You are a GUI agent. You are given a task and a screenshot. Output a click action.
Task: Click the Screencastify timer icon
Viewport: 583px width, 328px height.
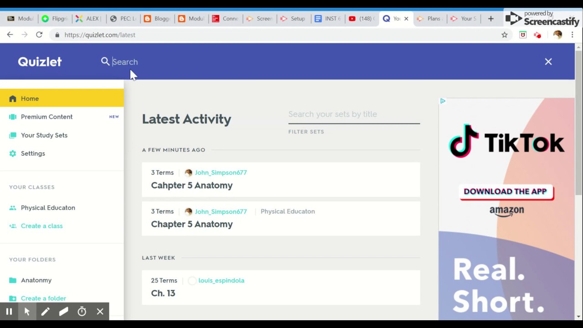click(x=82, y=312)
